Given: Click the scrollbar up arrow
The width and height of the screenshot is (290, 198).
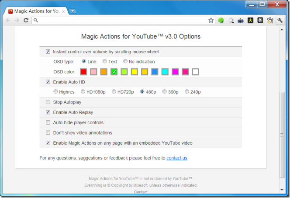Looking at the screenshot, I should pyautogui.click(x=282, y=30).
